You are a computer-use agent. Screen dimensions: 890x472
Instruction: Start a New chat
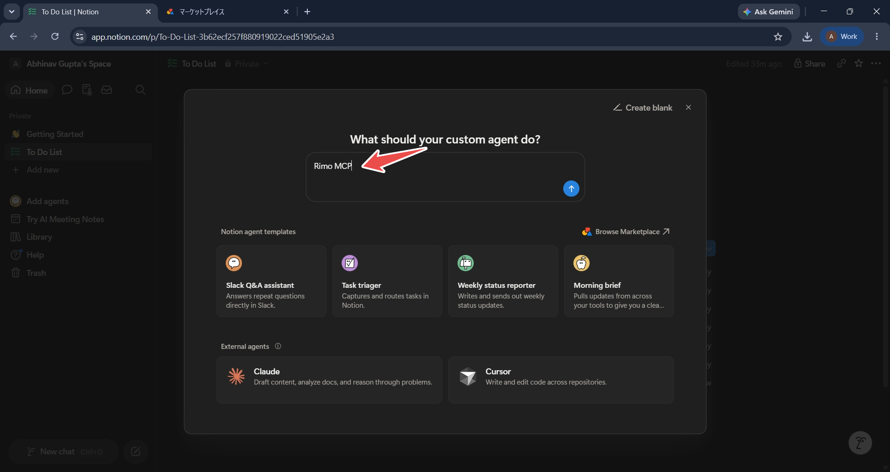(x=64, y=452)
